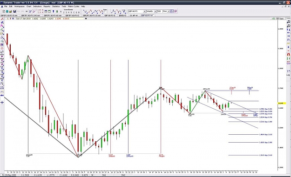The height and width of the screenshot is (177, 291).
Task: Open the Indicators menu
Action: (x=37, y=7)
